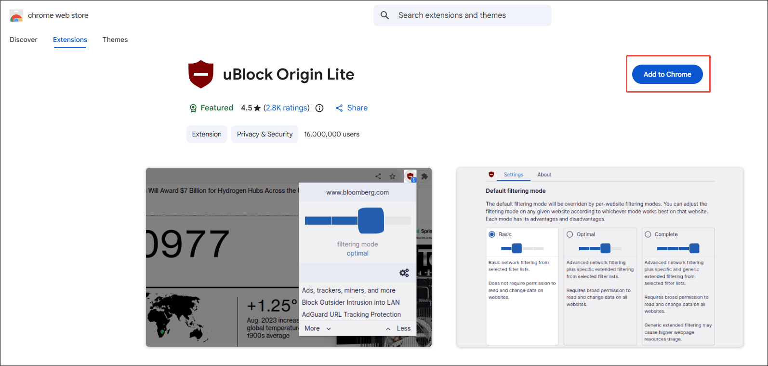The width and height of the screenshot is (768, 366).
Task: Click the Ads, trackers, miners, and more row
Action: (x=349, y=290)
